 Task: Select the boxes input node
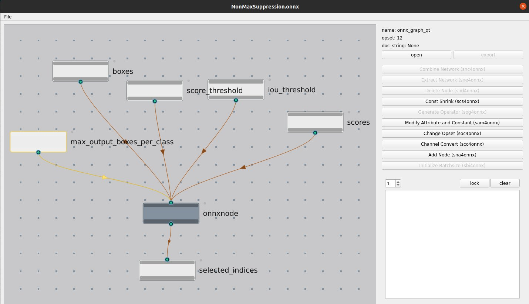pos(81,71)
